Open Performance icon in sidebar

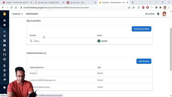tap(5, 70)
